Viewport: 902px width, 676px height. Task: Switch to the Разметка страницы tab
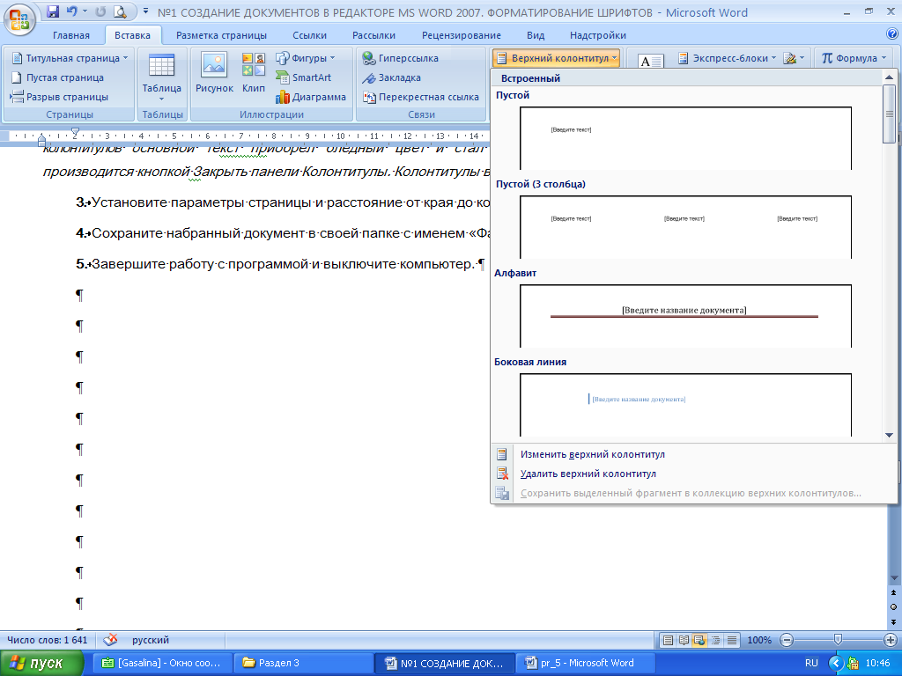pos(221,35)
